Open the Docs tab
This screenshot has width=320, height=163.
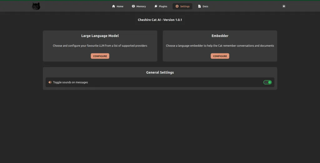tap(203, 6)
